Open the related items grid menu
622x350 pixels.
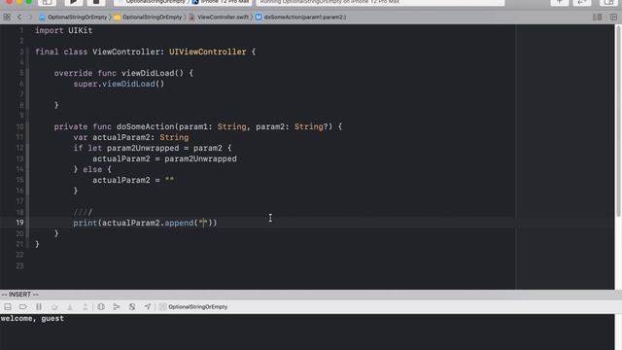click(7, 17)
